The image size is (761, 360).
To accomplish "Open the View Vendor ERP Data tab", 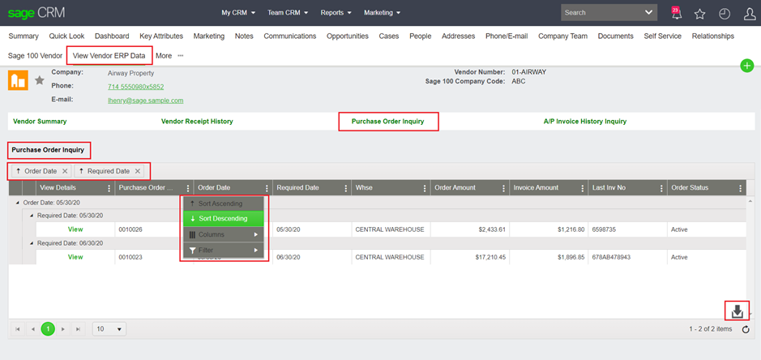I will tap(109, 55).
